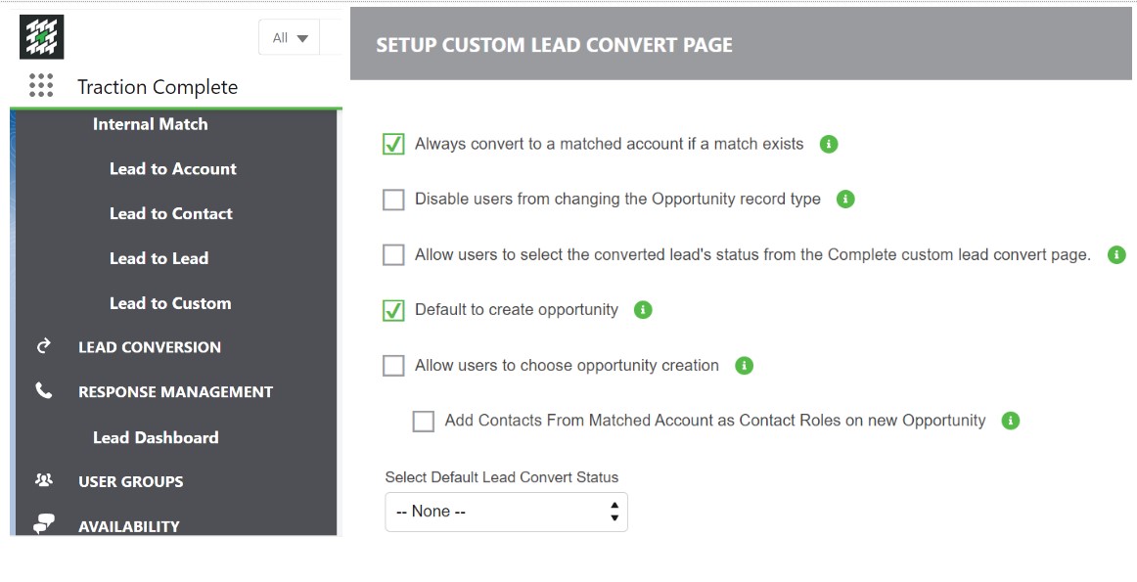
Task: Go to LEAD CONVERSION section
Action: (150, 347)
